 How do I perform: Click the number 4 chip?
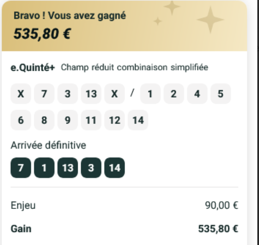[x=197, y=94]
